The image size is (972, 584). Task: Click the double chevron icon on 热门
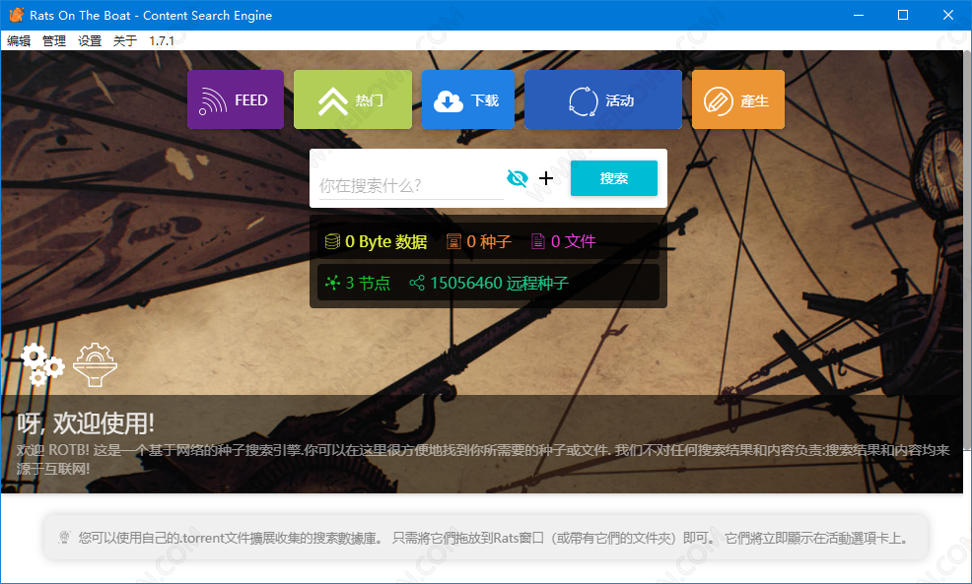tap(333, 101)
